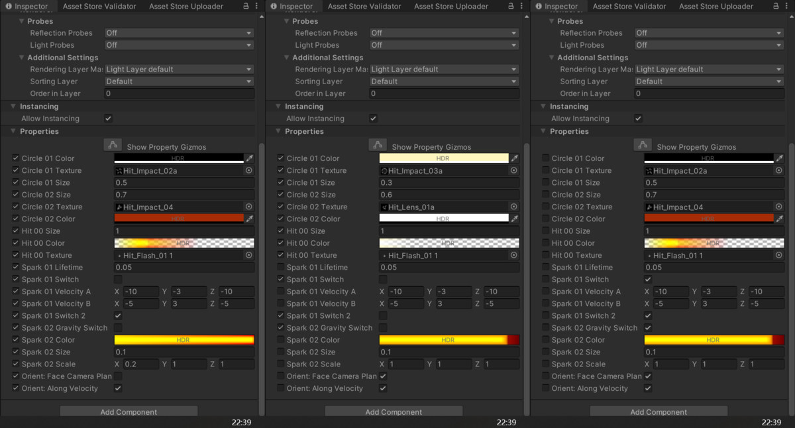Open the Sorting Layer dropdown in the left panel
The height and width of the screenshot is (428, 795).
[180, 81]
